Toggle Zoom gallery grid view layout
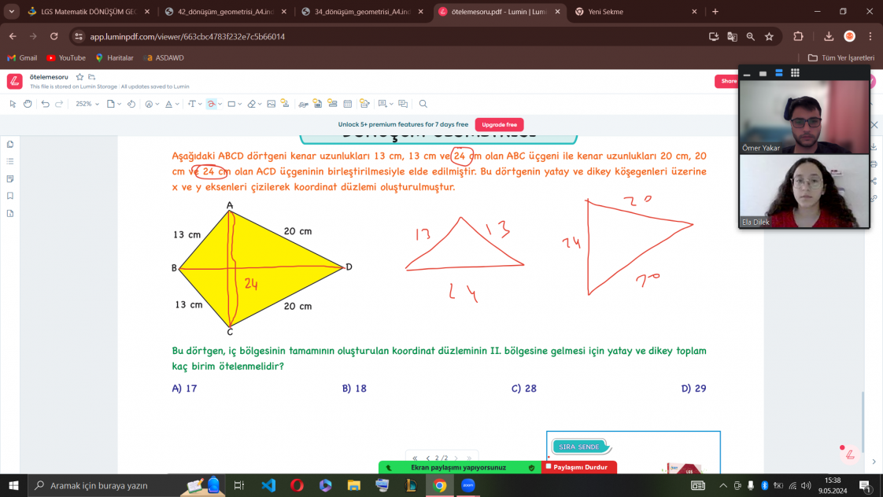Image resolution: width=883 pixels, height=497 pixels. tap(795, 73)
